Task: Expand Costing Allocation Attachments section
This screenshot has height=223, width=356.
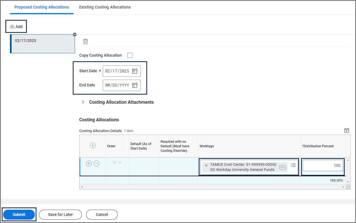Action: coord(83,102)
